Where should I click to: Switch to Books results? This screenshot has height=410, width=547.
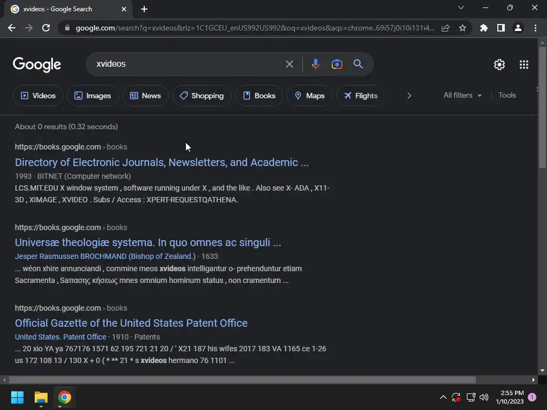point(259,96)
